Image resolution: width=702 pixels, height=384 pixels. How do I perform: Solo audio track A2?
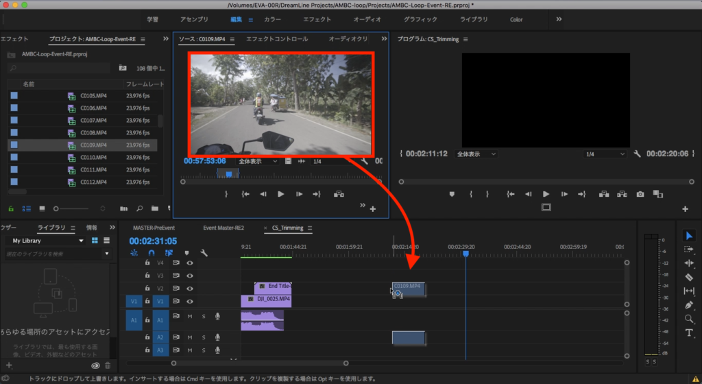(x=204, y=337)
